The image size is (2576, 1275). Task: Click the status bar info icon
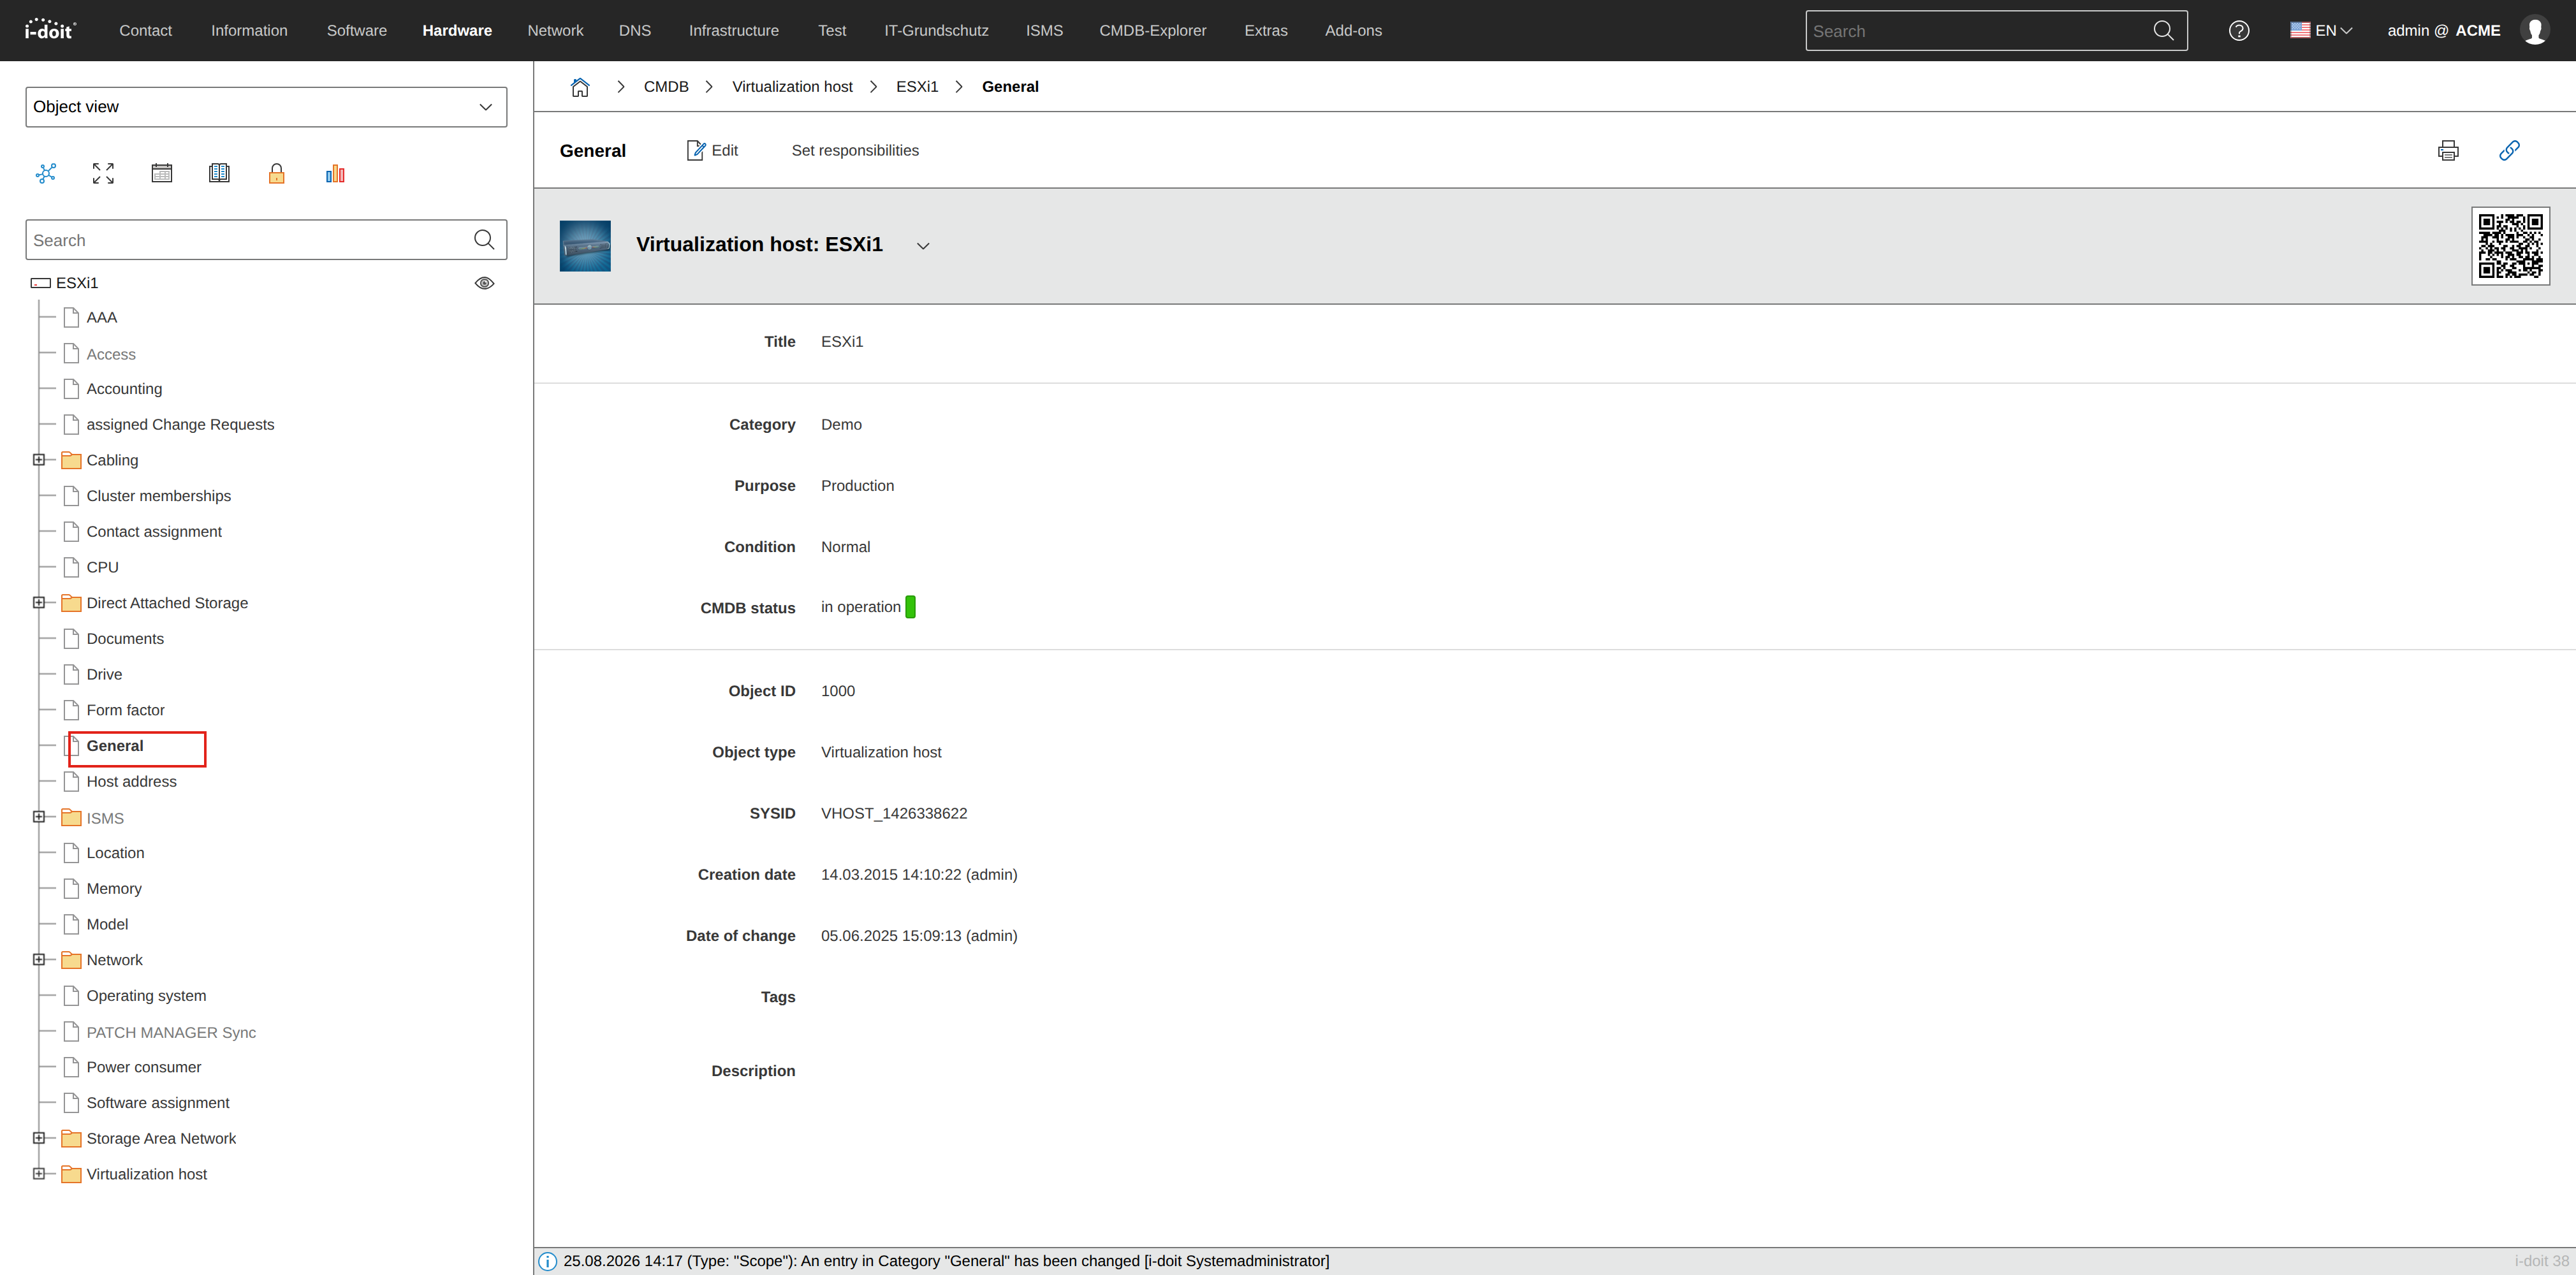(x=548, y=1261)
